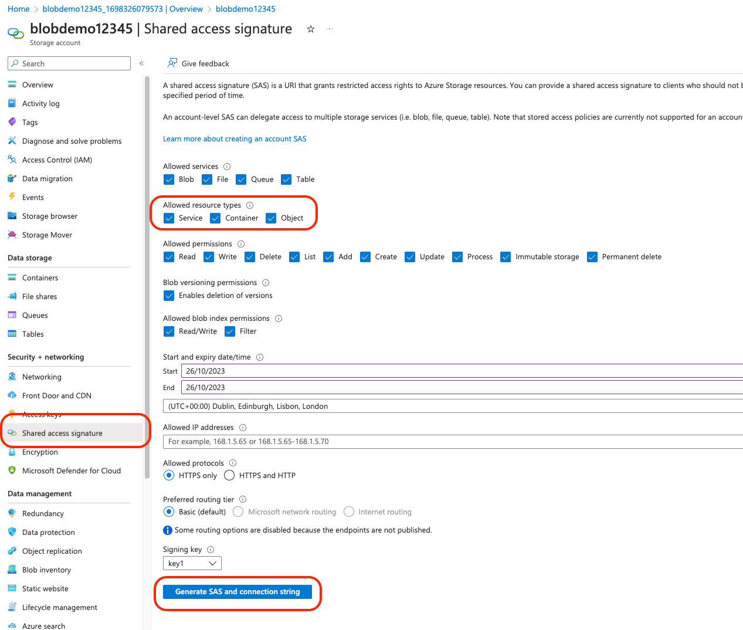Click the sidebar vertical scrollbar
743x630 pixels.
tap(147, 276)
